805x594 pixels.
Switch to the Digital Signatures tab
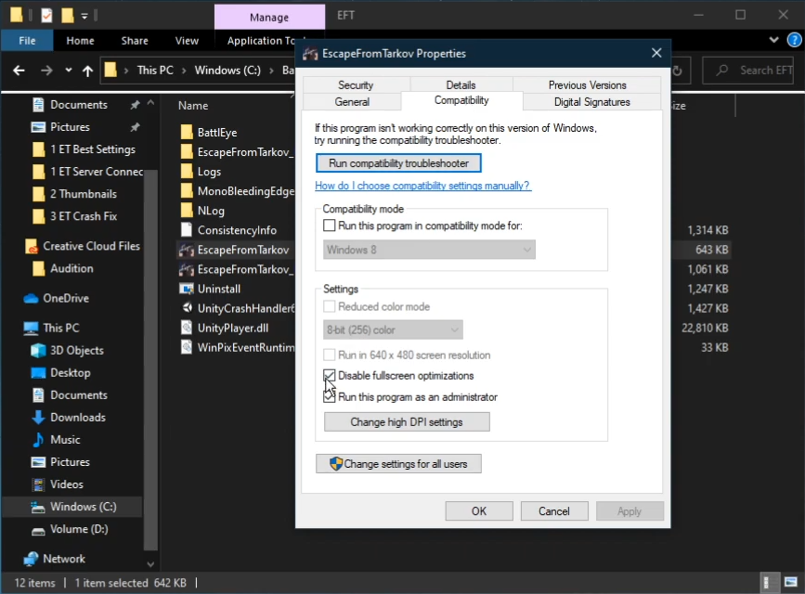coord(591,102)
